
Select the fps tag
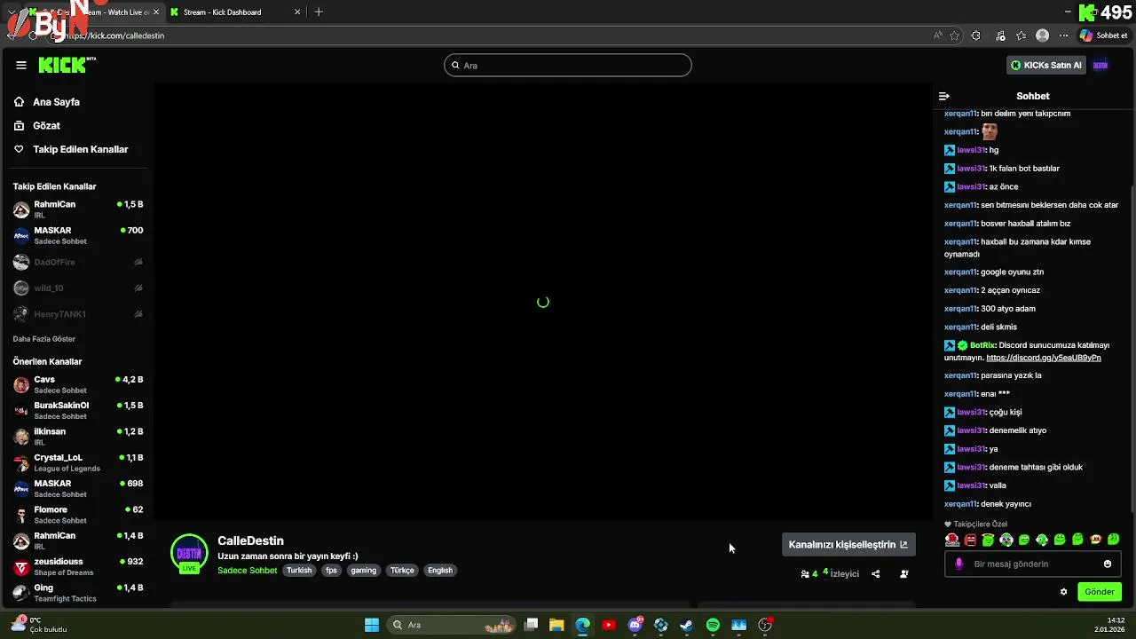click(331, 571)
